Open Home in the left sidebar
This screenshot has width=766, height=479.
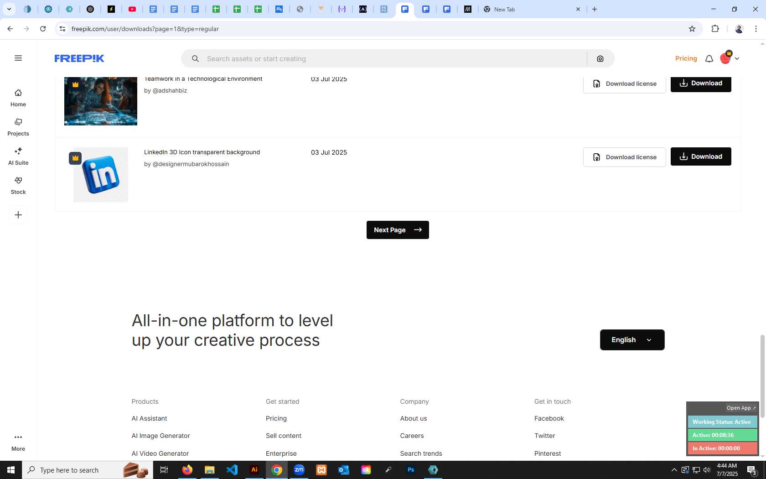click(x=18, y=98)
